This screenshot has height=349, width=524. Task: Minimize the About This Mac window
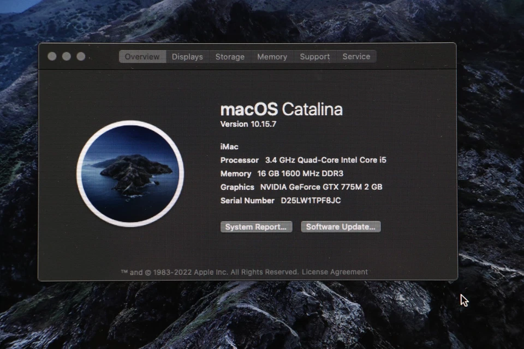pyautogui.click(x=66, y=56)
